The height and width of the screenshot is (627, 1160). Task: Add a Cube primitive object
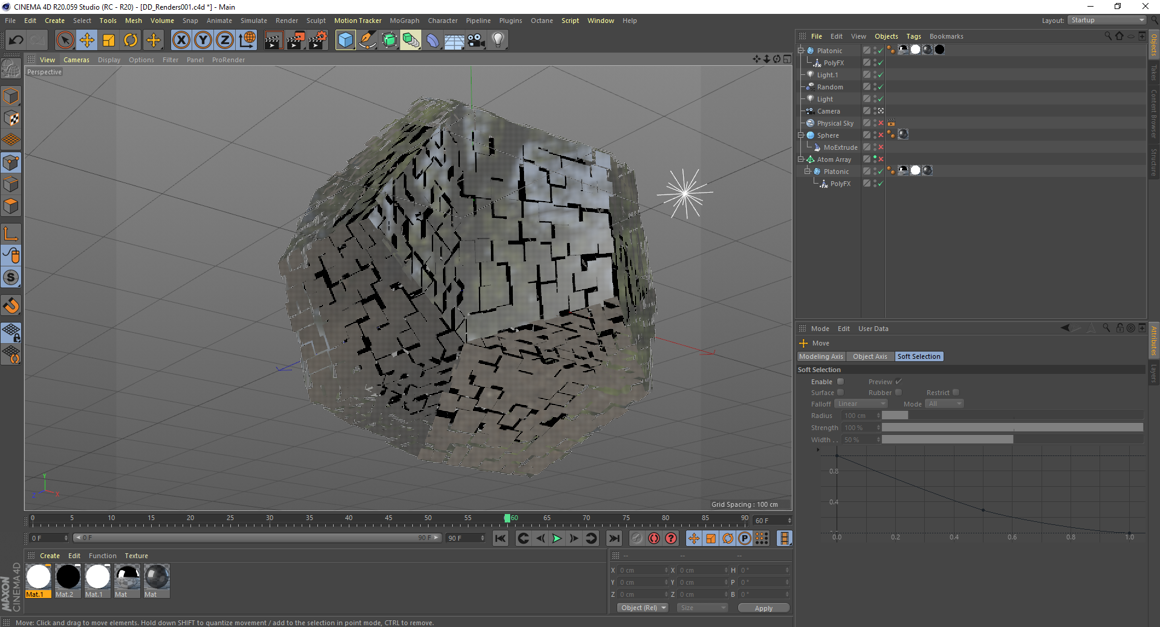[x=345, y=40]
